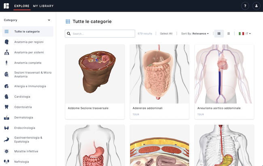Click the kidneys icon for Nefrologia
This screenshot has width=263, height=166.
[x=6, y=162]
